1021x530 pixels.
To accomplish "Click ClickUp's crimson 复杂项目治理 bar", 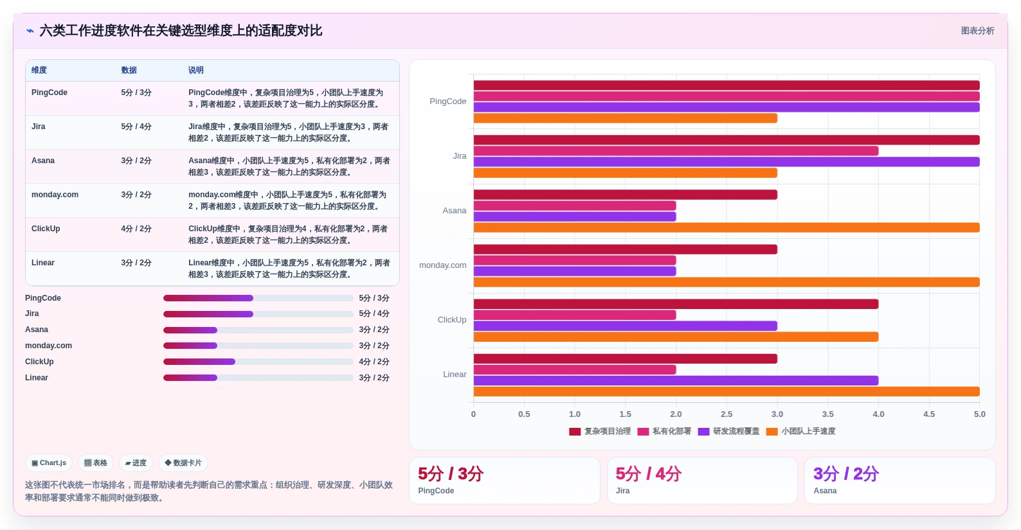I will pos(676,304).
